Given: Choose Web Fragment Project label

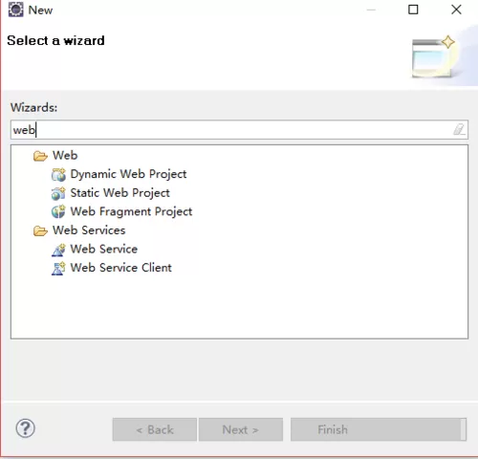Looking at the screenshot, I should click(131, 211).
